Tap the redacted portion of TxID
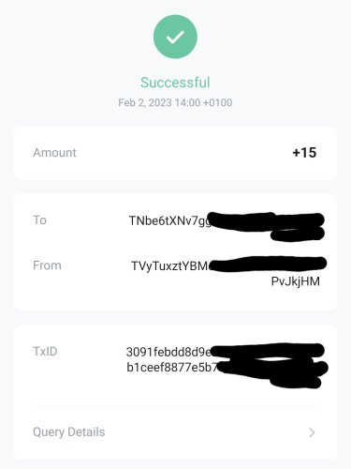Image resolution: width=351 pixels, height=469 pixels. click(x=270, y=365)
